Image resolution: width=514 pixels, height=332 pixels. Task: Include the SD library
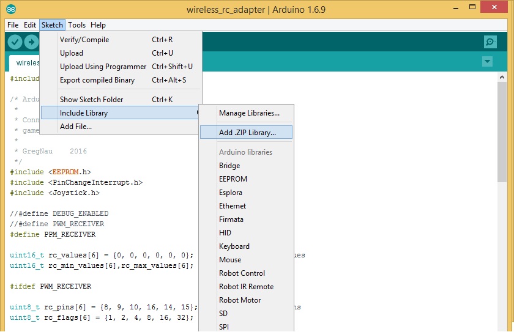tap(246, 313)
